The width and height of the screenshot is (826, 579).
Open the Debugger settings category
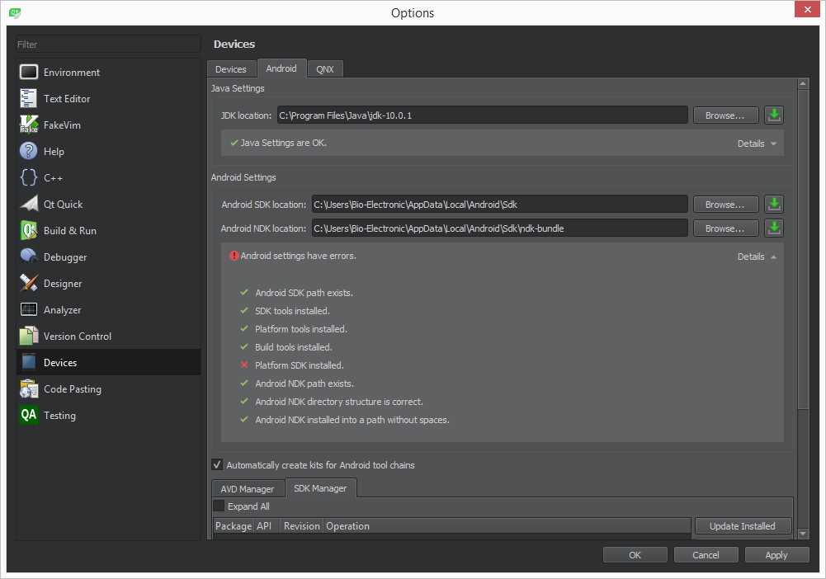[x=65, y=257]
